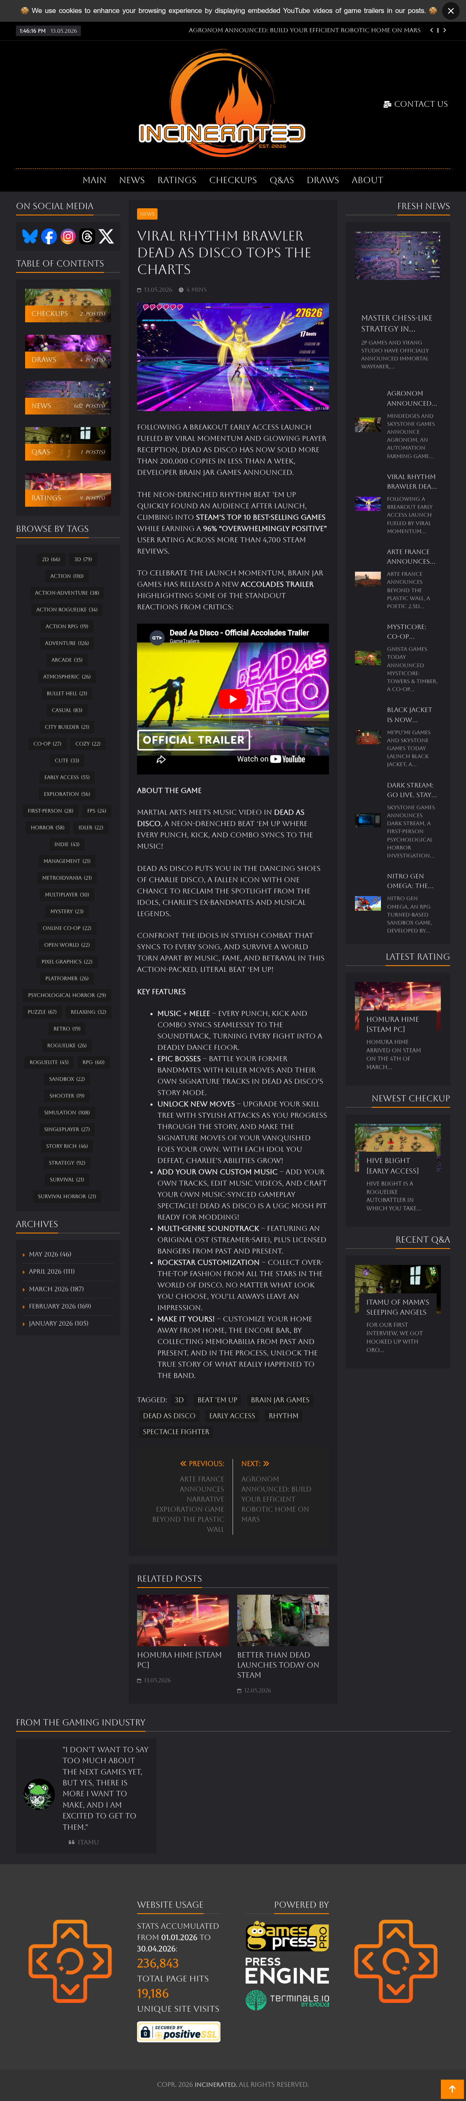Share the YouTube trailer via arrow icon
The width and height of the screenshot is (466, 2101).
(x=162, y=759)
